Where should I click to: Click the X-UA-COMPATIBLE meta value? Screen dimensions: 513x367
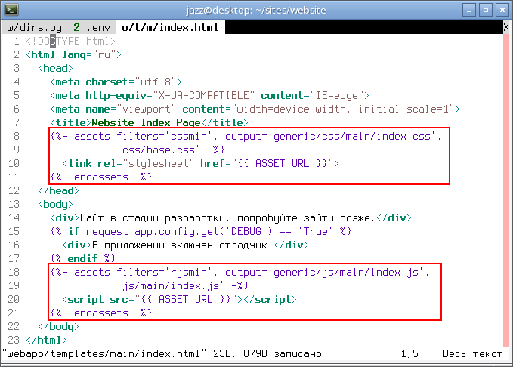(x=203, y=95)
